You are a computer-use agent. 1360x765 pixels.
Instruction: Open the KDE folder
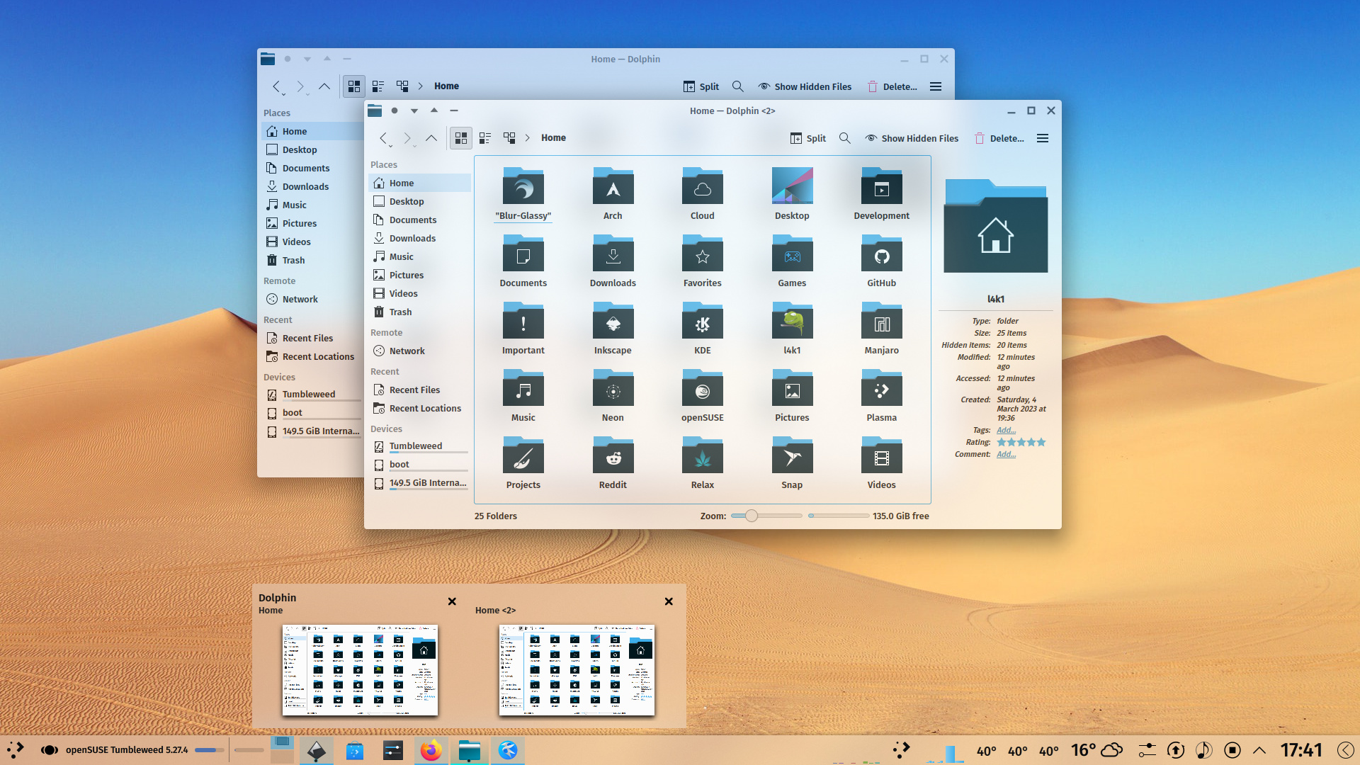coord(702,327)
